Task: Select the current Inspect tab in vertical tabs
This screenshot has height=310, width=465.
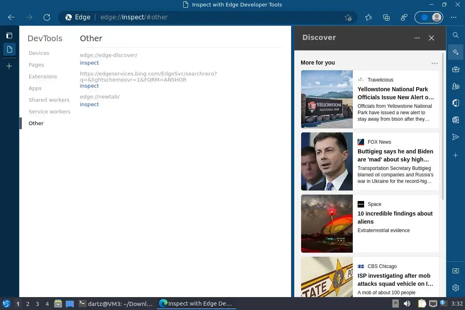Action: [x=10, y=49]
